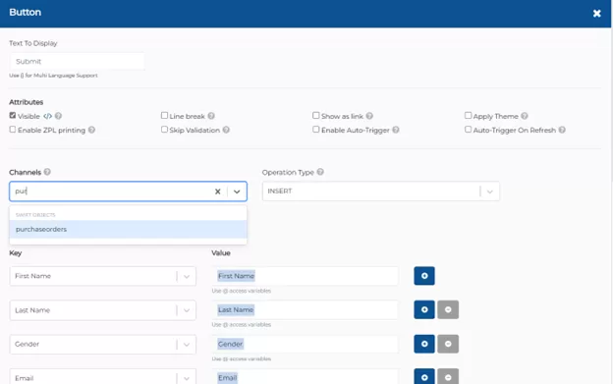Click the First Name value field
The height and width of the screenshot is (384, 613).
[x=305, y=276]
